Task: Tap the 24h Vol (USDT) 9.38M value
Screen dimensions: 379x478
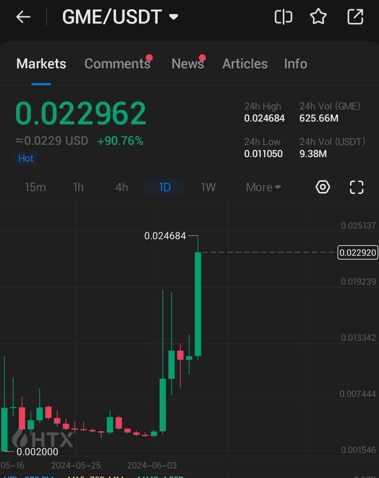Action: point(313,154)
